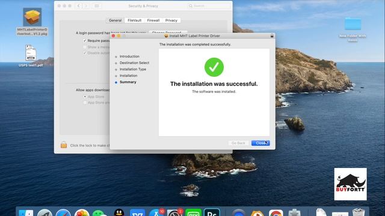The width and height of the screenshot is (385, 216).
Task: Open the MHTLabelPrinterDriver pkg desktop icon
Action: click(x=32, y=17)
